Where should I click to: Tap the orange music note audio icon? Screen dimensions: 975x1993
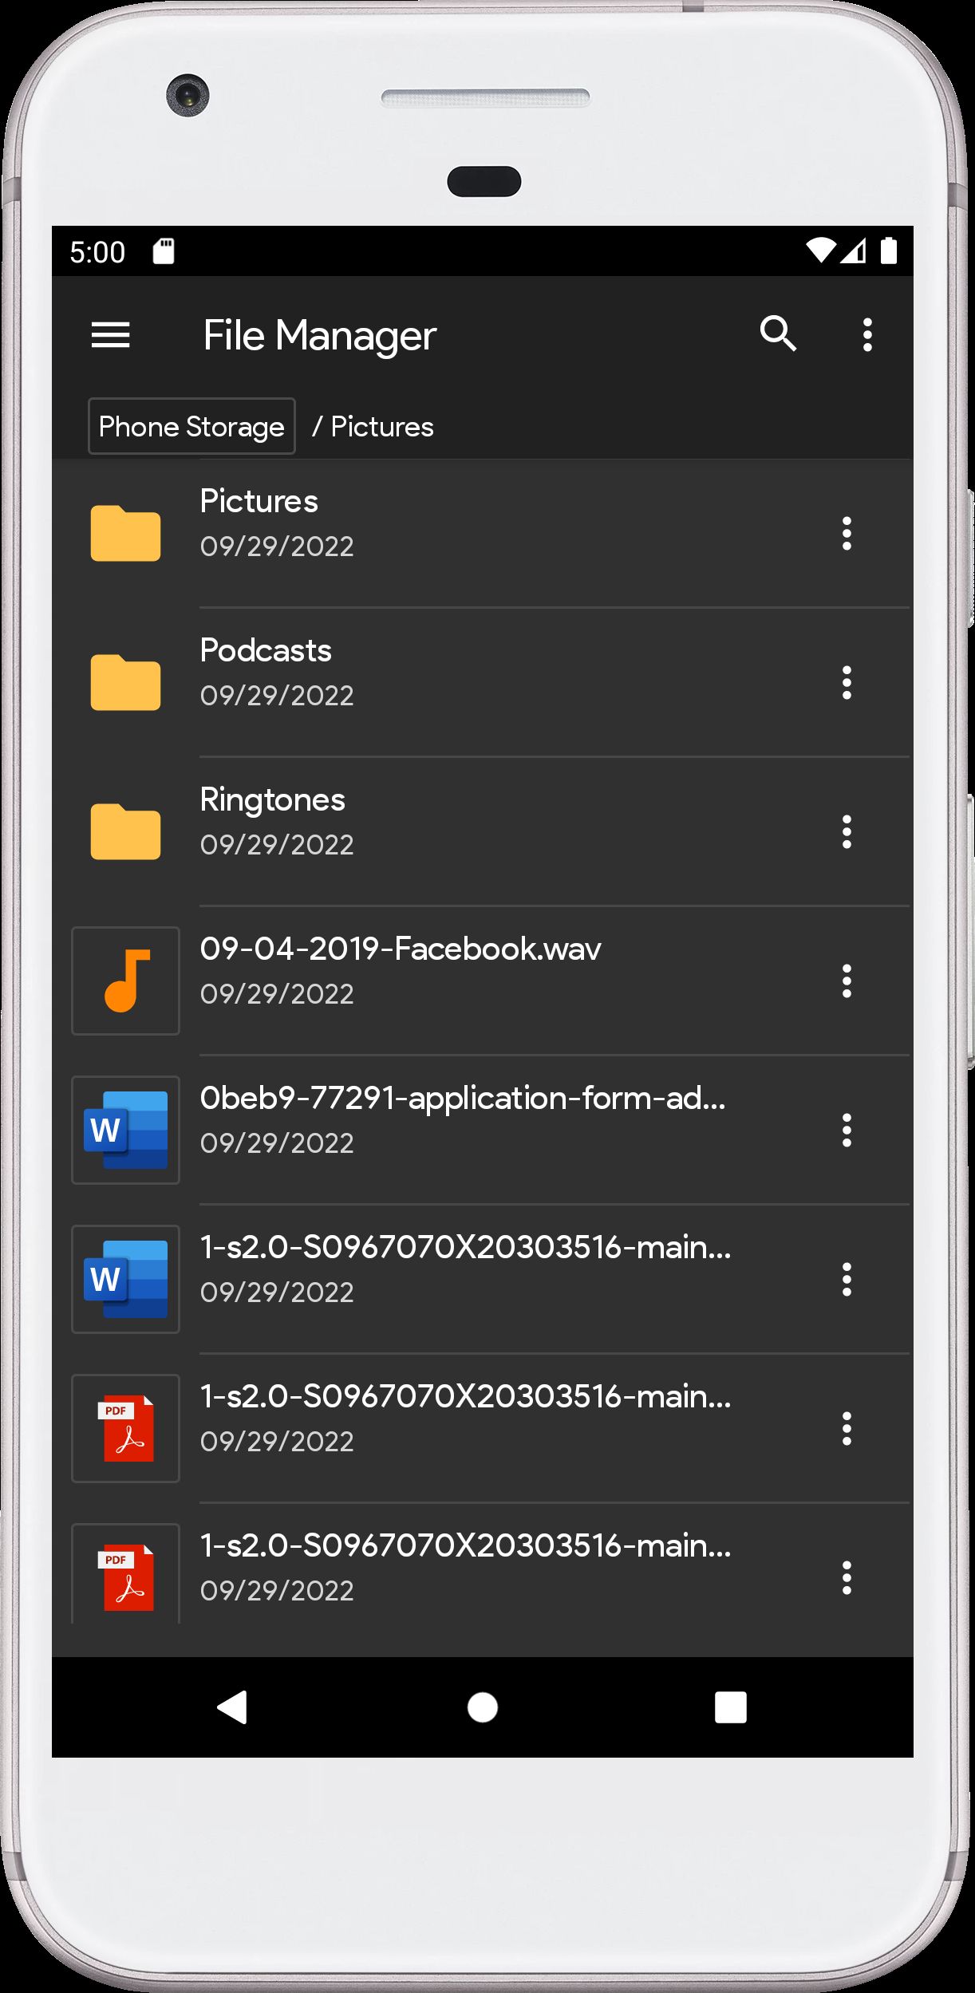point(125,981)
